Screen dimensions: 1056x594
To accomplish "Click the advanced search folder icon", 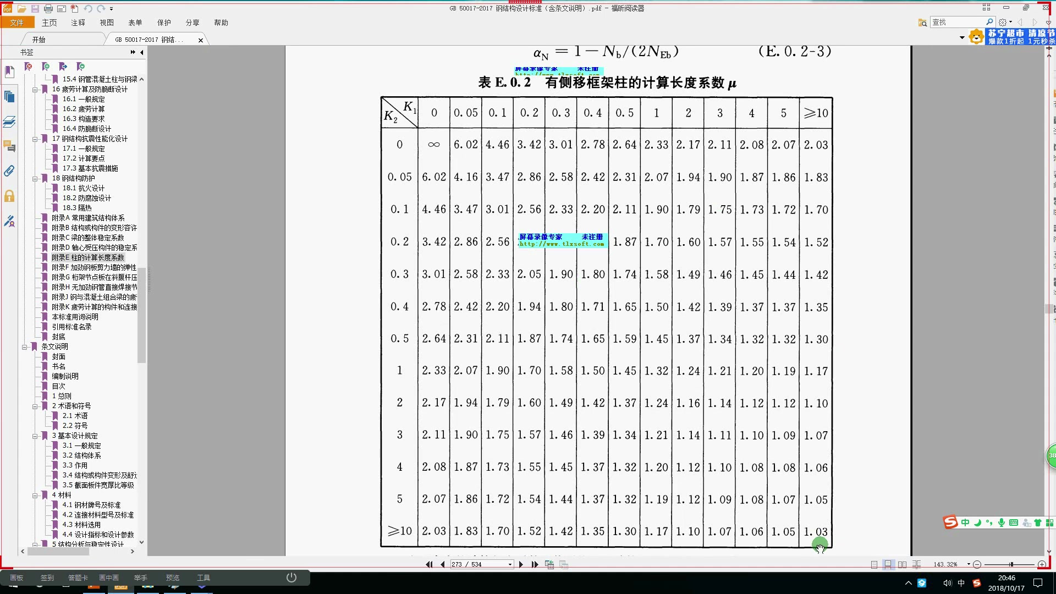I will tap(922, 23).
